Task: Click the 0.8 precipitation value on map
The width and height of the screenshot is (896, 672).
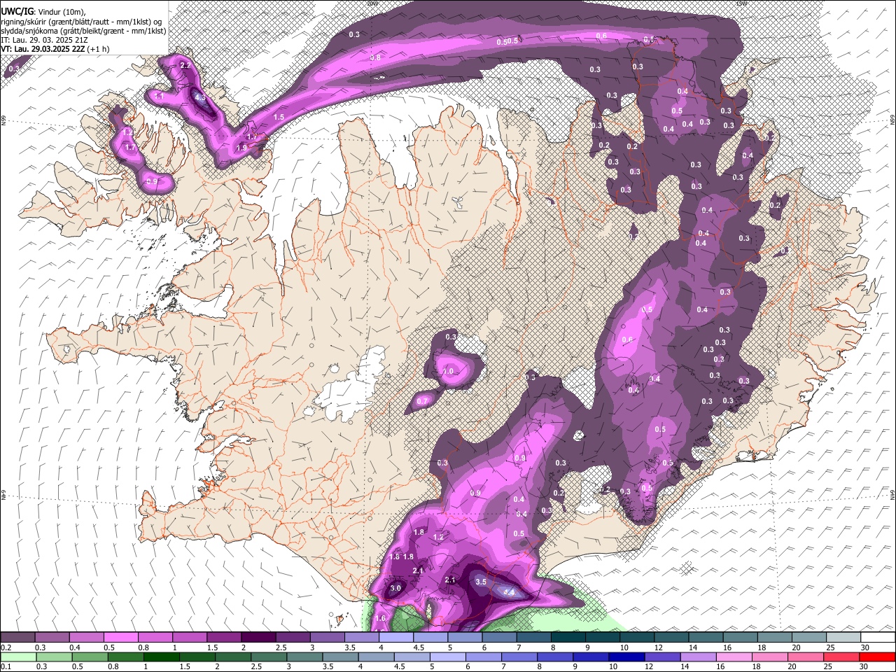Action: click(375, 57)
